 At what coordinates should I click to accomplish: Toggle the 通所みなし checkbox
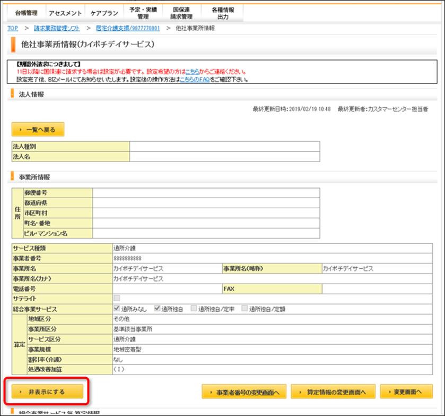coord(117,308)
